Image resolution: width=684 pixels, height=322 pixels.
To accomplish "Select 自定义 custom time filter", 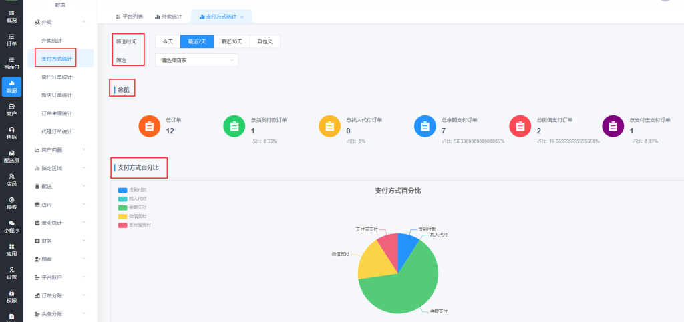I will (265, 41).
